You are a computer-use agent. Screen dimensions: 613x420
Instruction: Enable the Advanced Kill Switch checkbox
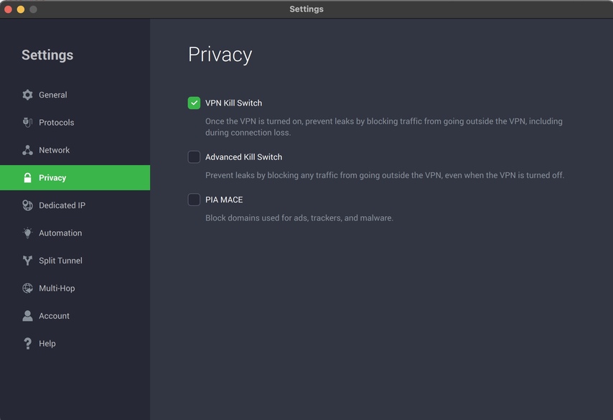point(194,157)
